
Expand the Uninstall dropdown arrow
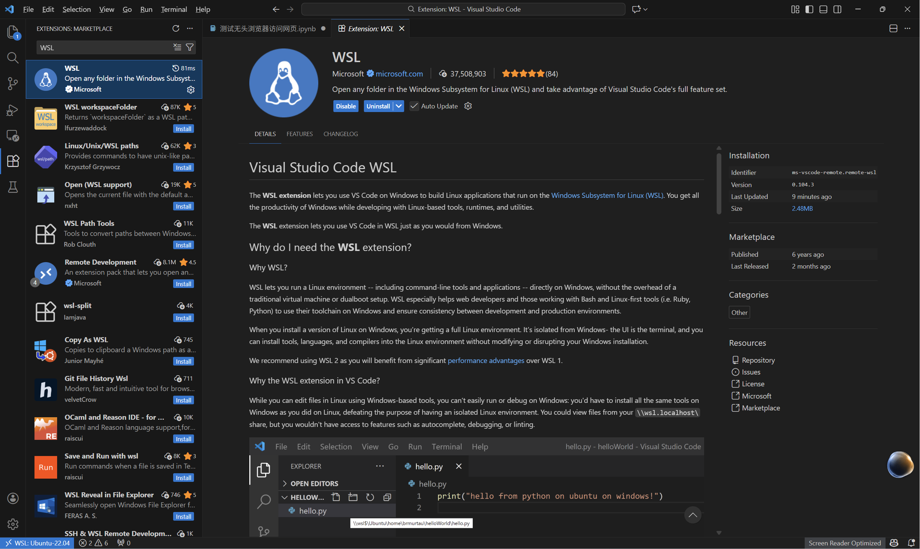tap(398, 106)
